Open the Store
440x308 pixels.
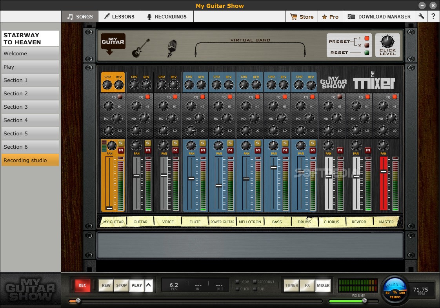(x=302, y=16)
